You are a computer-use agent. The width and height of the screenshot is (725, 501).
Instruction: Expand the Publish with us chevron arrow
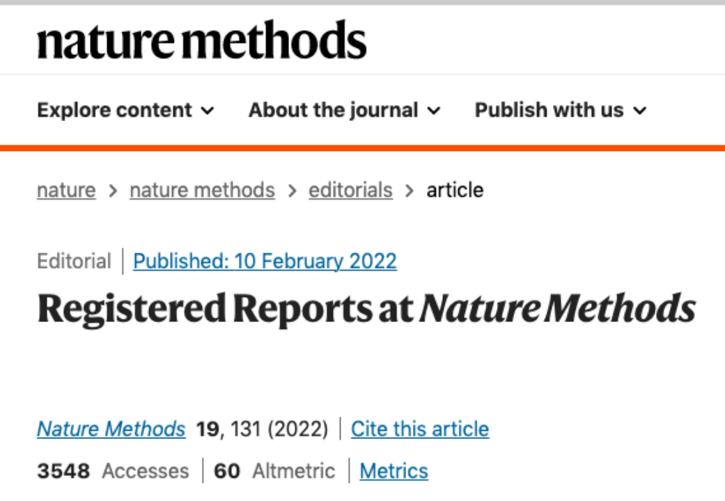click(x=639, y=111)
